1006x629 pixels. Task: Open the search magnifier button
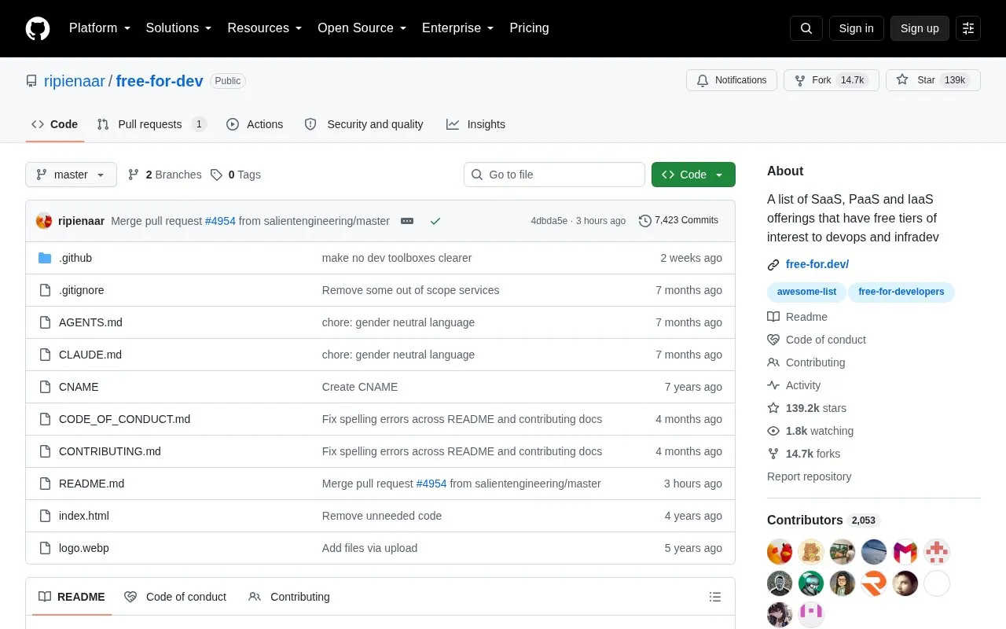pos(806,28)
